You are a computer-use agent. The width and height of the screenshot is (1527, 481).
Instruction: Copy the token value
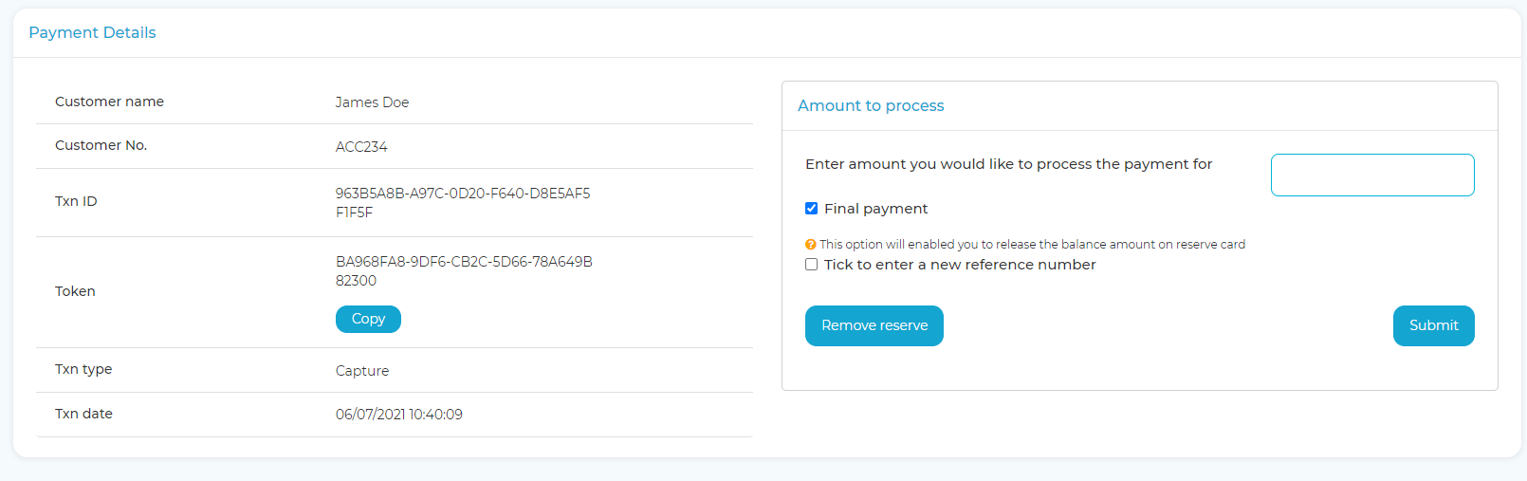coord(368,319)
